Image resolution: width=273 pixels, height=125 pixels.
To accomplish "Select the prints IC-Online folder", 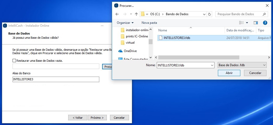I will (135, 36).
